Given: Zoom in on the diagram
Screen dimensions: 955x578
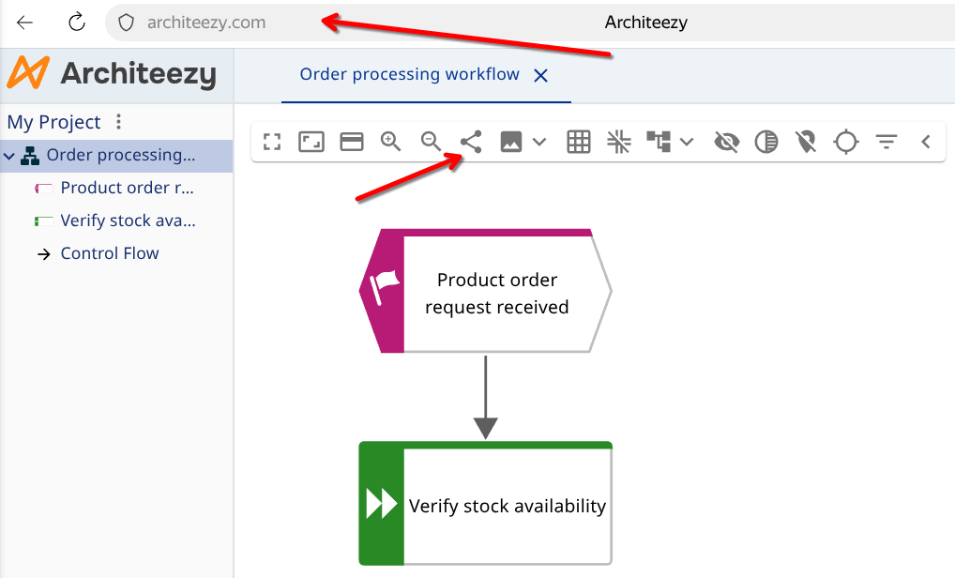Looking at the screenshot, I should (391, 142).
